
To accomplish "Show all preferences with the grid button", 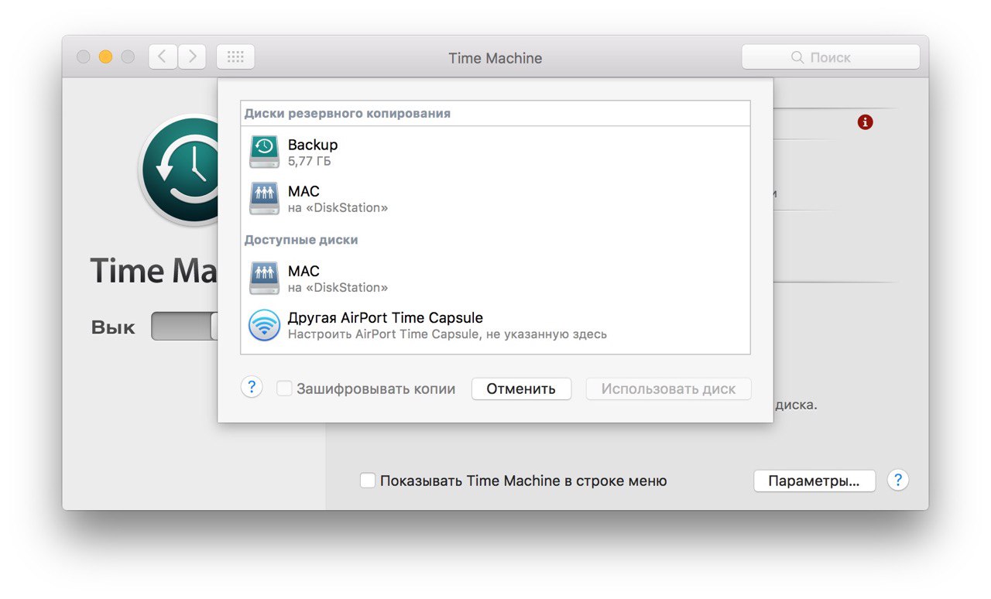I will tap(235, 56).
